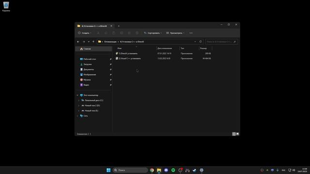Expand the Сеть (Network) node
Screen dimensions: 310x174
(77, 116)
